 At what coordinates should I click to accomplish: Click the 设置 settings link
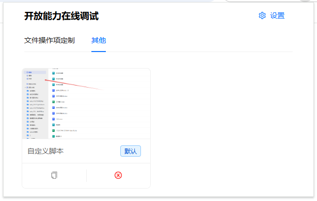(x=277, y=15)
